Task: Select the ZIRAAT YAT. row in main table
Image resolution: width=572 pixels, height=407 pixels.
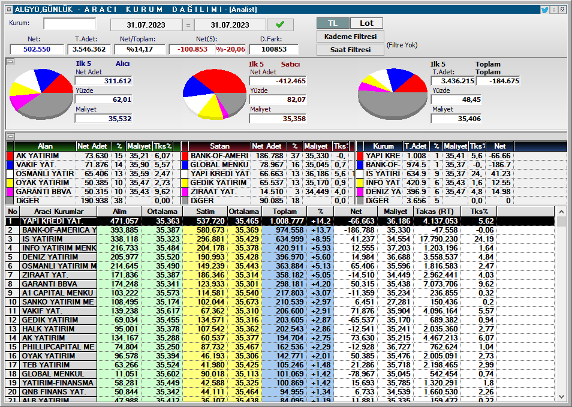Action: pos(280,275)
